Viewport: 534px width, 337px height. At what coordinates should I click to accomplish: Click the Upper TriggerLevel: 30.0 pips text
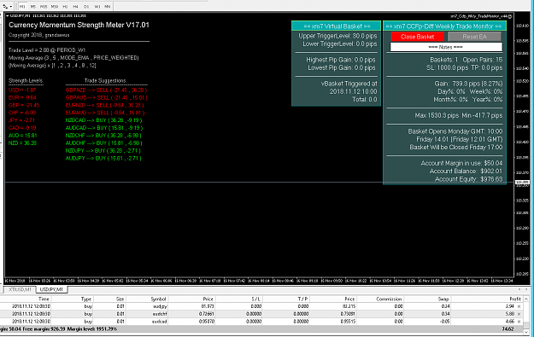337,36
